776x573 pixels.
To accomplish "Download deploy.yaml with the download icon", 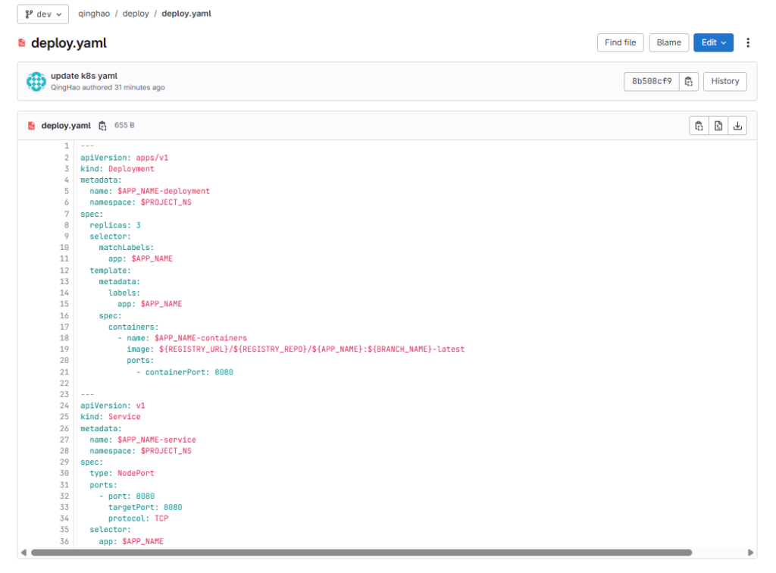I will tap(737, 126).
